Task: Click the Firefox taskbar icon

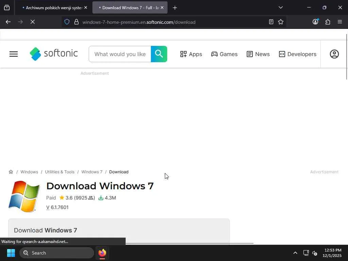Action: [102, 253]
